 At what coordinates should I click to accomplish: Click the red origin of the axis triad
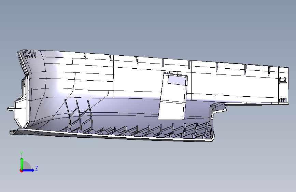click(21, 170)
